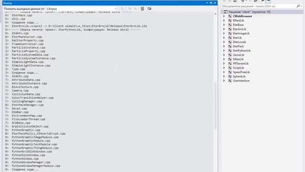Expand the EterGrnLib project node
Image resolution: width=305 pixels, height=172 pixels.
[224, 29]
